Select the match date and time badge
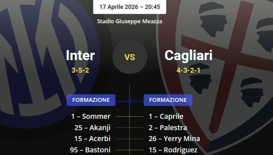This screenshot has width=273, height=155. 129,7
